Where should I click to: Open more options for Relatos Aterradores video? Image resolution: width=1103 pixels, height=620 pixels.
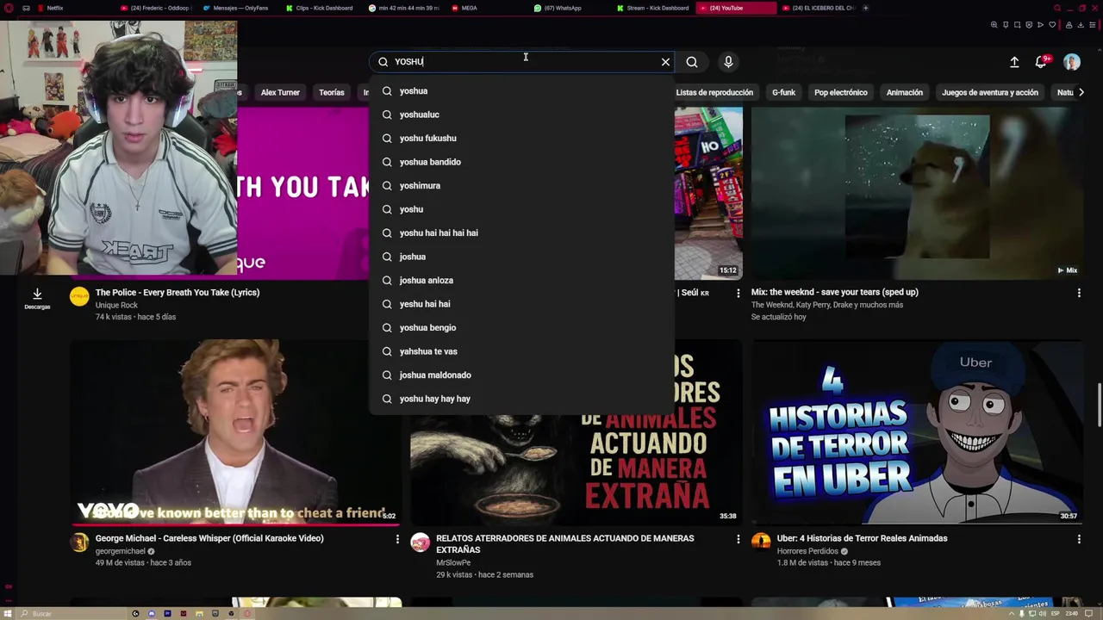[x=738, y=539]
